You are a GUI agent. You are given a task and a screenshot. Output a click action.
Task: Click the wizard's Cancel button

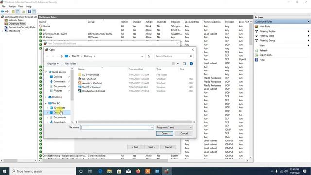pos(168,147)
